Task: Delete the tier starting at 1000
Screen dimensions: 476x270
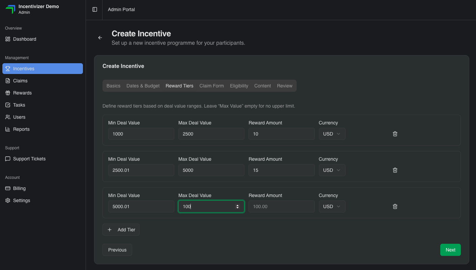Action: click(x=395, y=134)
